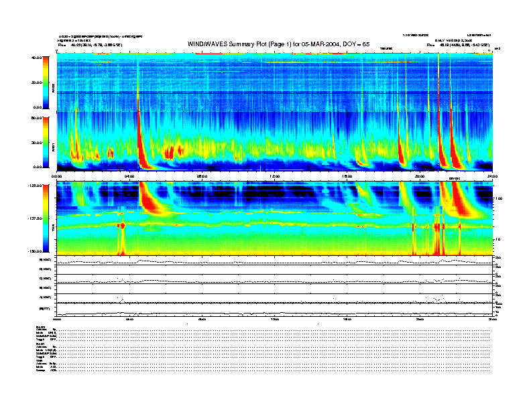The width and height of the screenshot is (531, 410).
Task: Click the RAD1 color scale bar
Action: [x=46, y=142]
